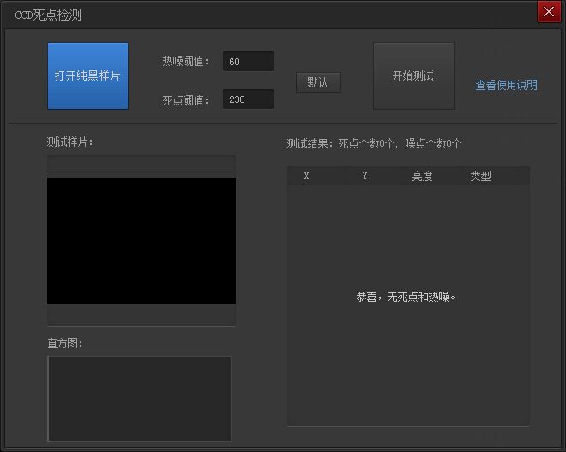
Task: Click the 热噪阈值 label
Action: tap(185, 62)
